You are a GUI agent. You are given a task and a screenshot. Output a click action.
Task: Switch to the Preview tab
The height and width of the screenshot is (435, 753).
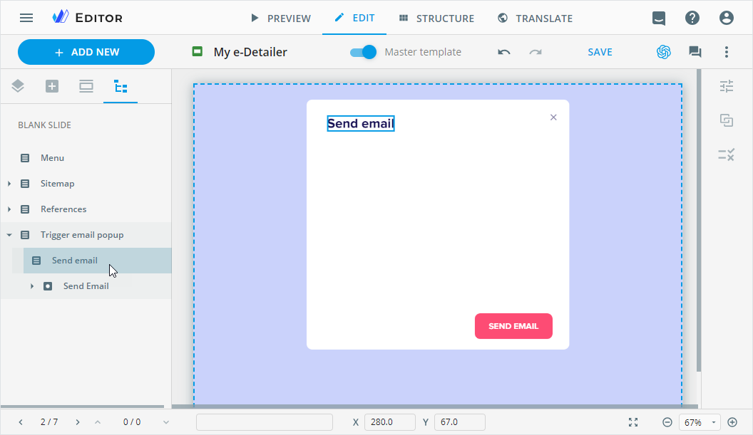coord(280,18)
